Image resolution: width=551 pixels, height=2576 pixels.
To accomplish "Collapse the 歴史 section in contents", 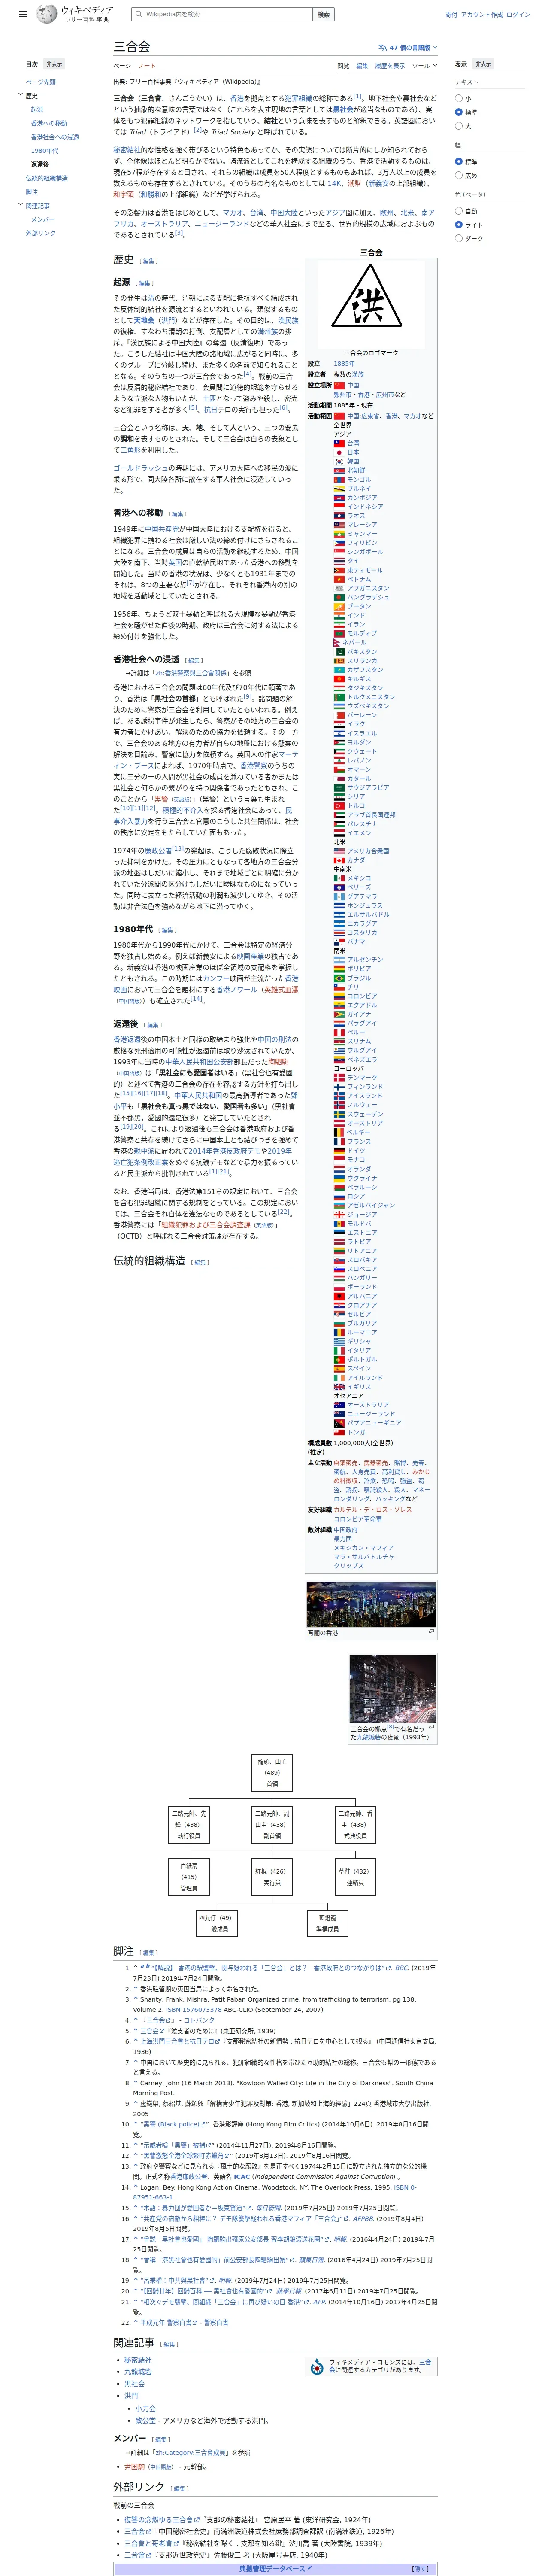I will [x=20, y=95].
